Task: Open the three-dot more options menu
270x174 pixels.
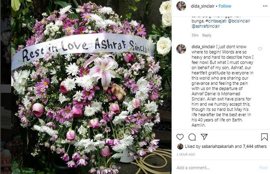Action: [265, 6]
